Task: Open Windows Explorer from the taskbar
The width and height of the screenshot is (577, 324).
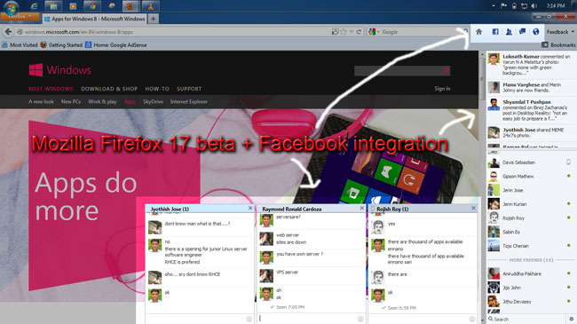Action: (53, 6)
